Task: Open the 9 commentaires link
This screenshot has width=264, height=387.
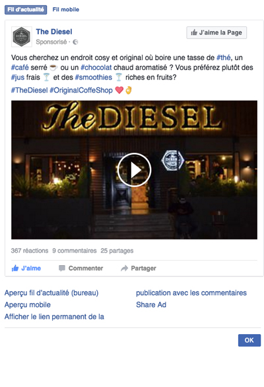Action: tap(75, 251)
